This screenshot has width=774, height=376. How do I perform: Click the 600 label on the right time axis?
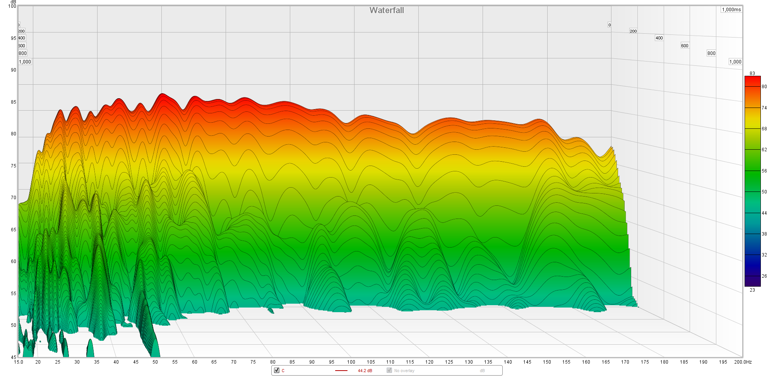pos(685,46)
